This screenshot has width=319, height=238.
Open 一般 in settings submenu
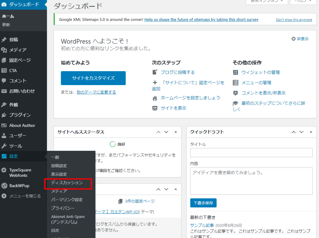pos(55,157)
